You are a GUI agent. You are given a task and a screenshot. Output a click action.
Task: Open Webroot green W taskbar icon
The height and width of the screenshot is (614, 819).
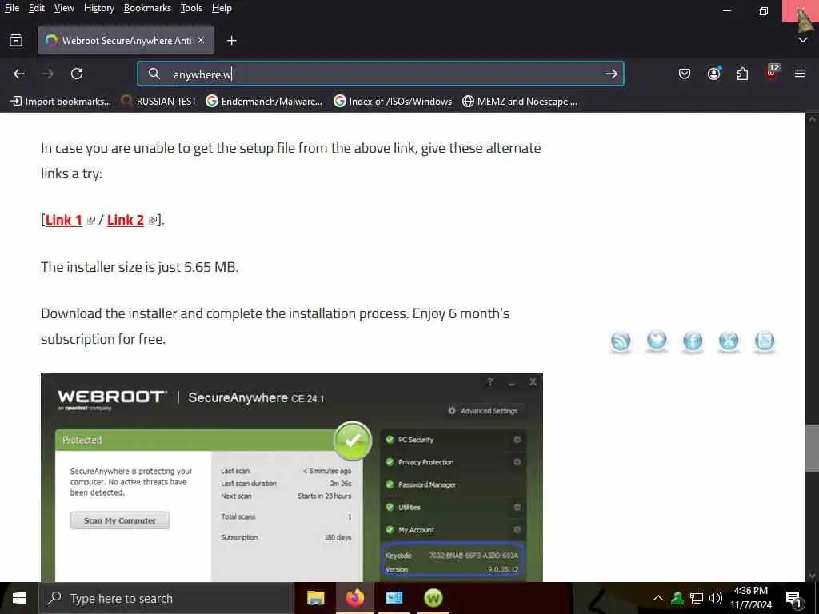[x=433, y=598]
